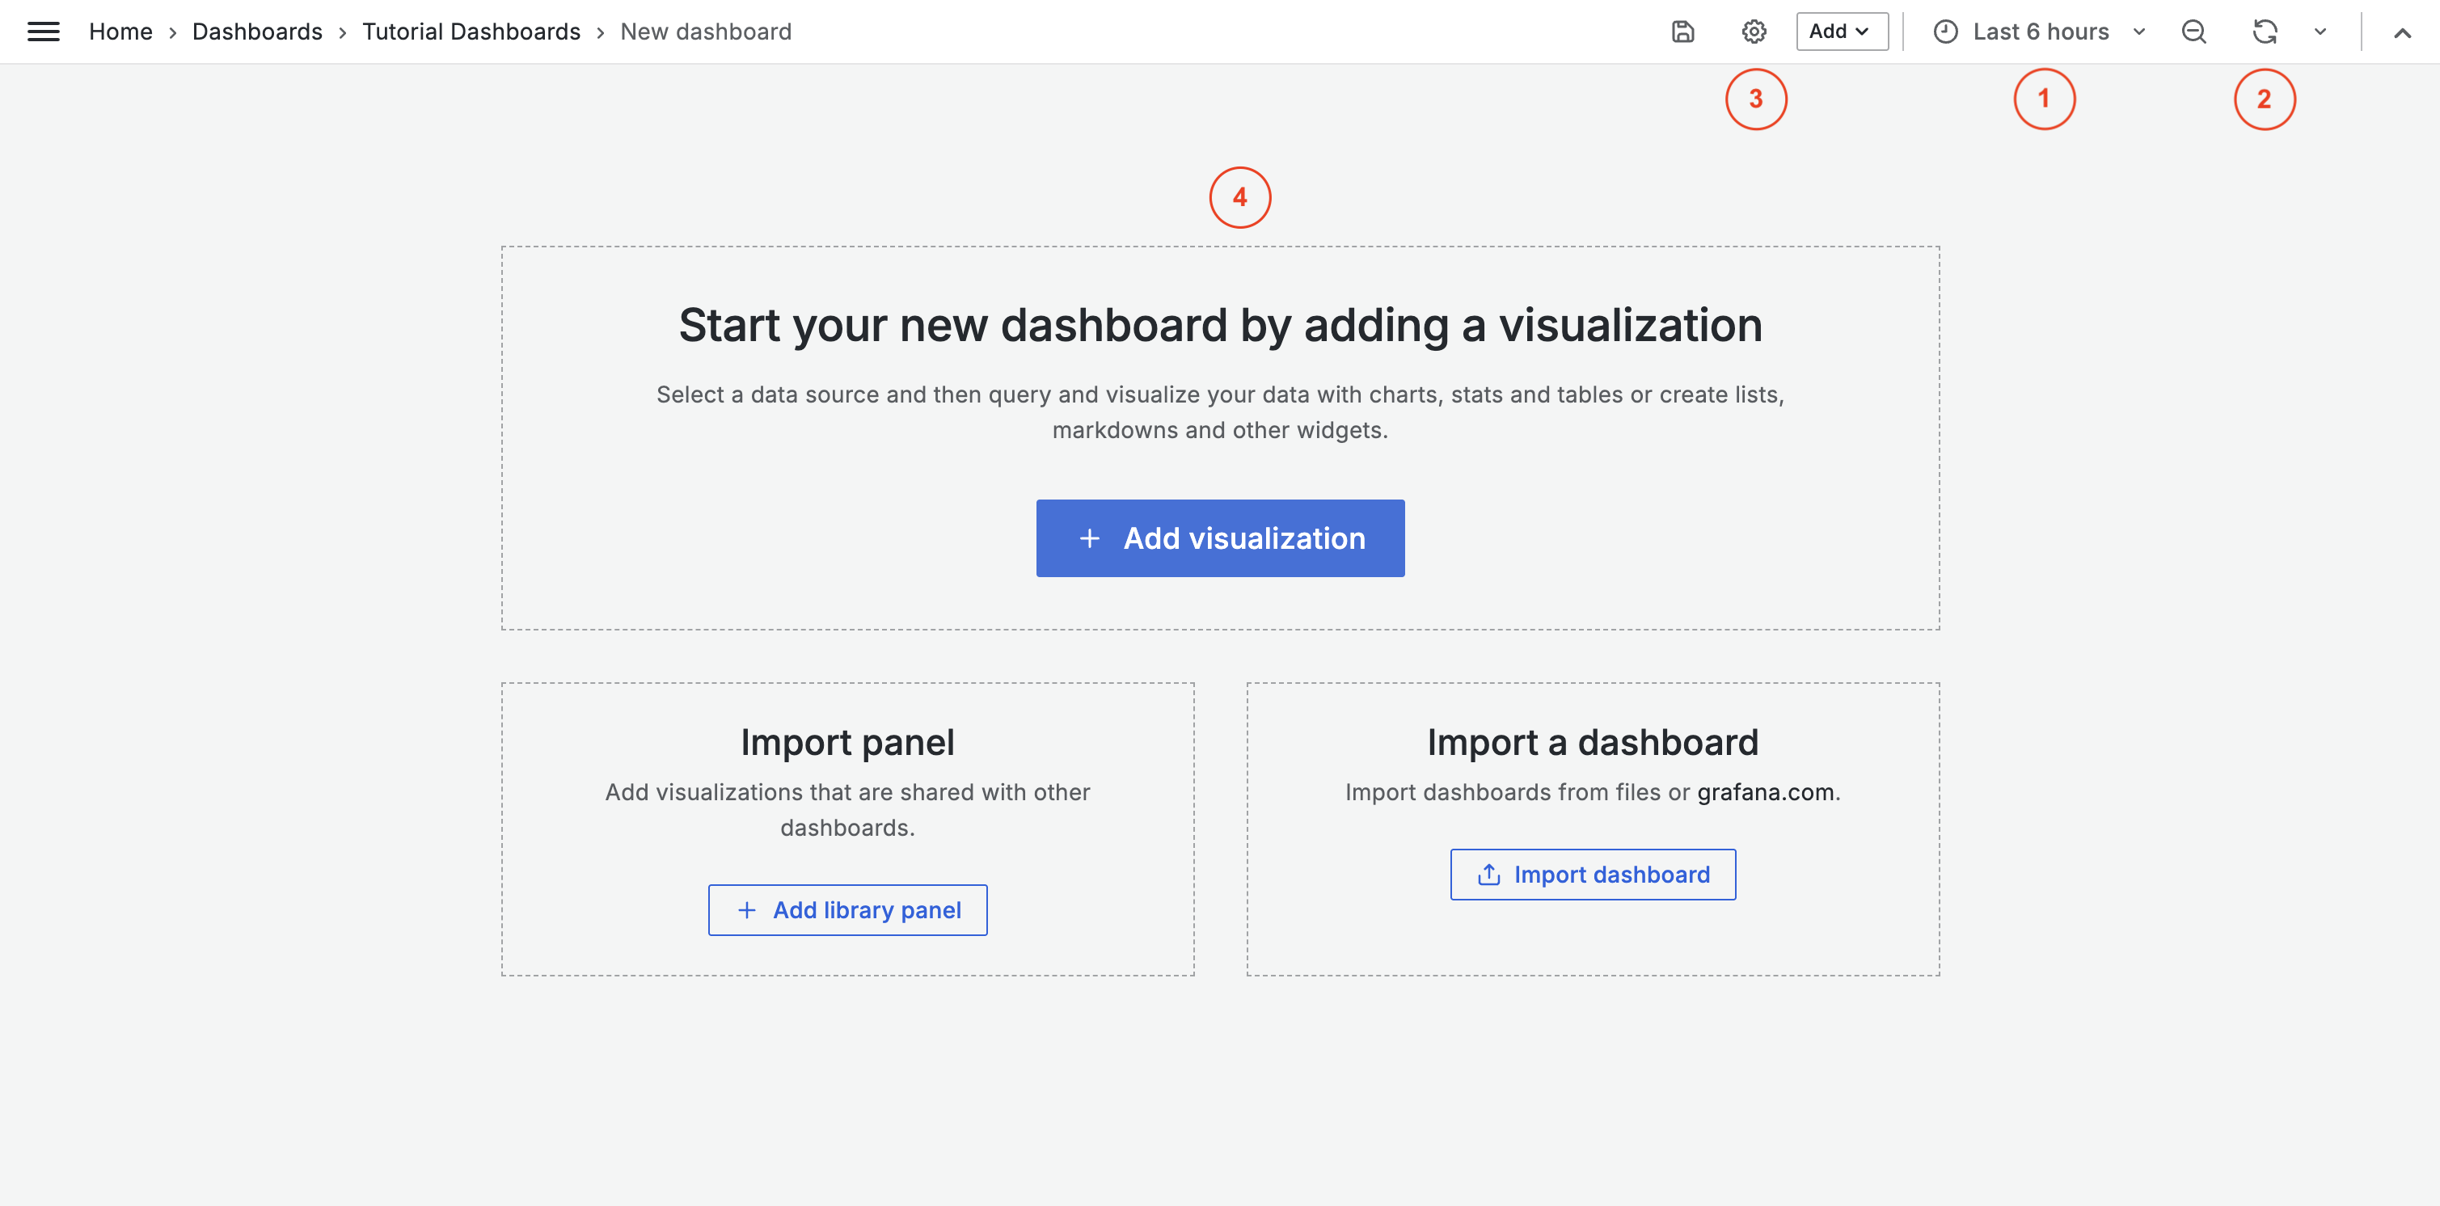Collapse the top toolbar with chevron up
The height and width of the screenshot is (1206, 2440).
click(2402, 33)
